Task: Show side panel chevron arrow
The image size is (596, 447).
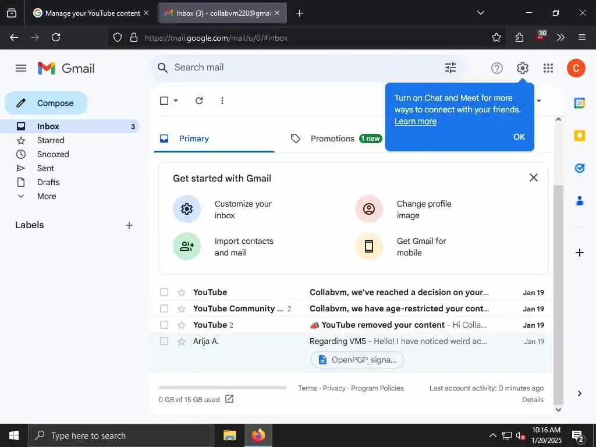Action: tap(579, 393)
